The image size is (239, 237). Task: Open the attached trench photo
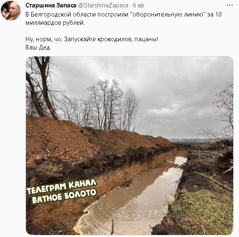pos(130,145)
